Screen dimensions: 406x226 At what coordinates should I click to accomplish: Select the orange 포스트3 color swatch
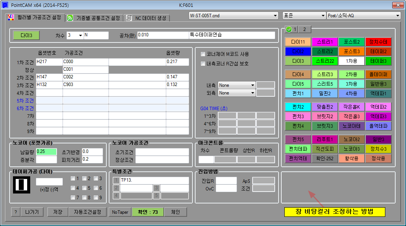(351, 51)
